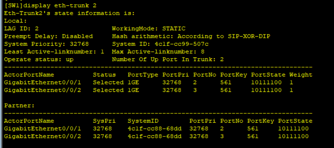The image size is (334, 148).
Task: Select the Local table 'PortPri' header
Action: pos(176,75)
